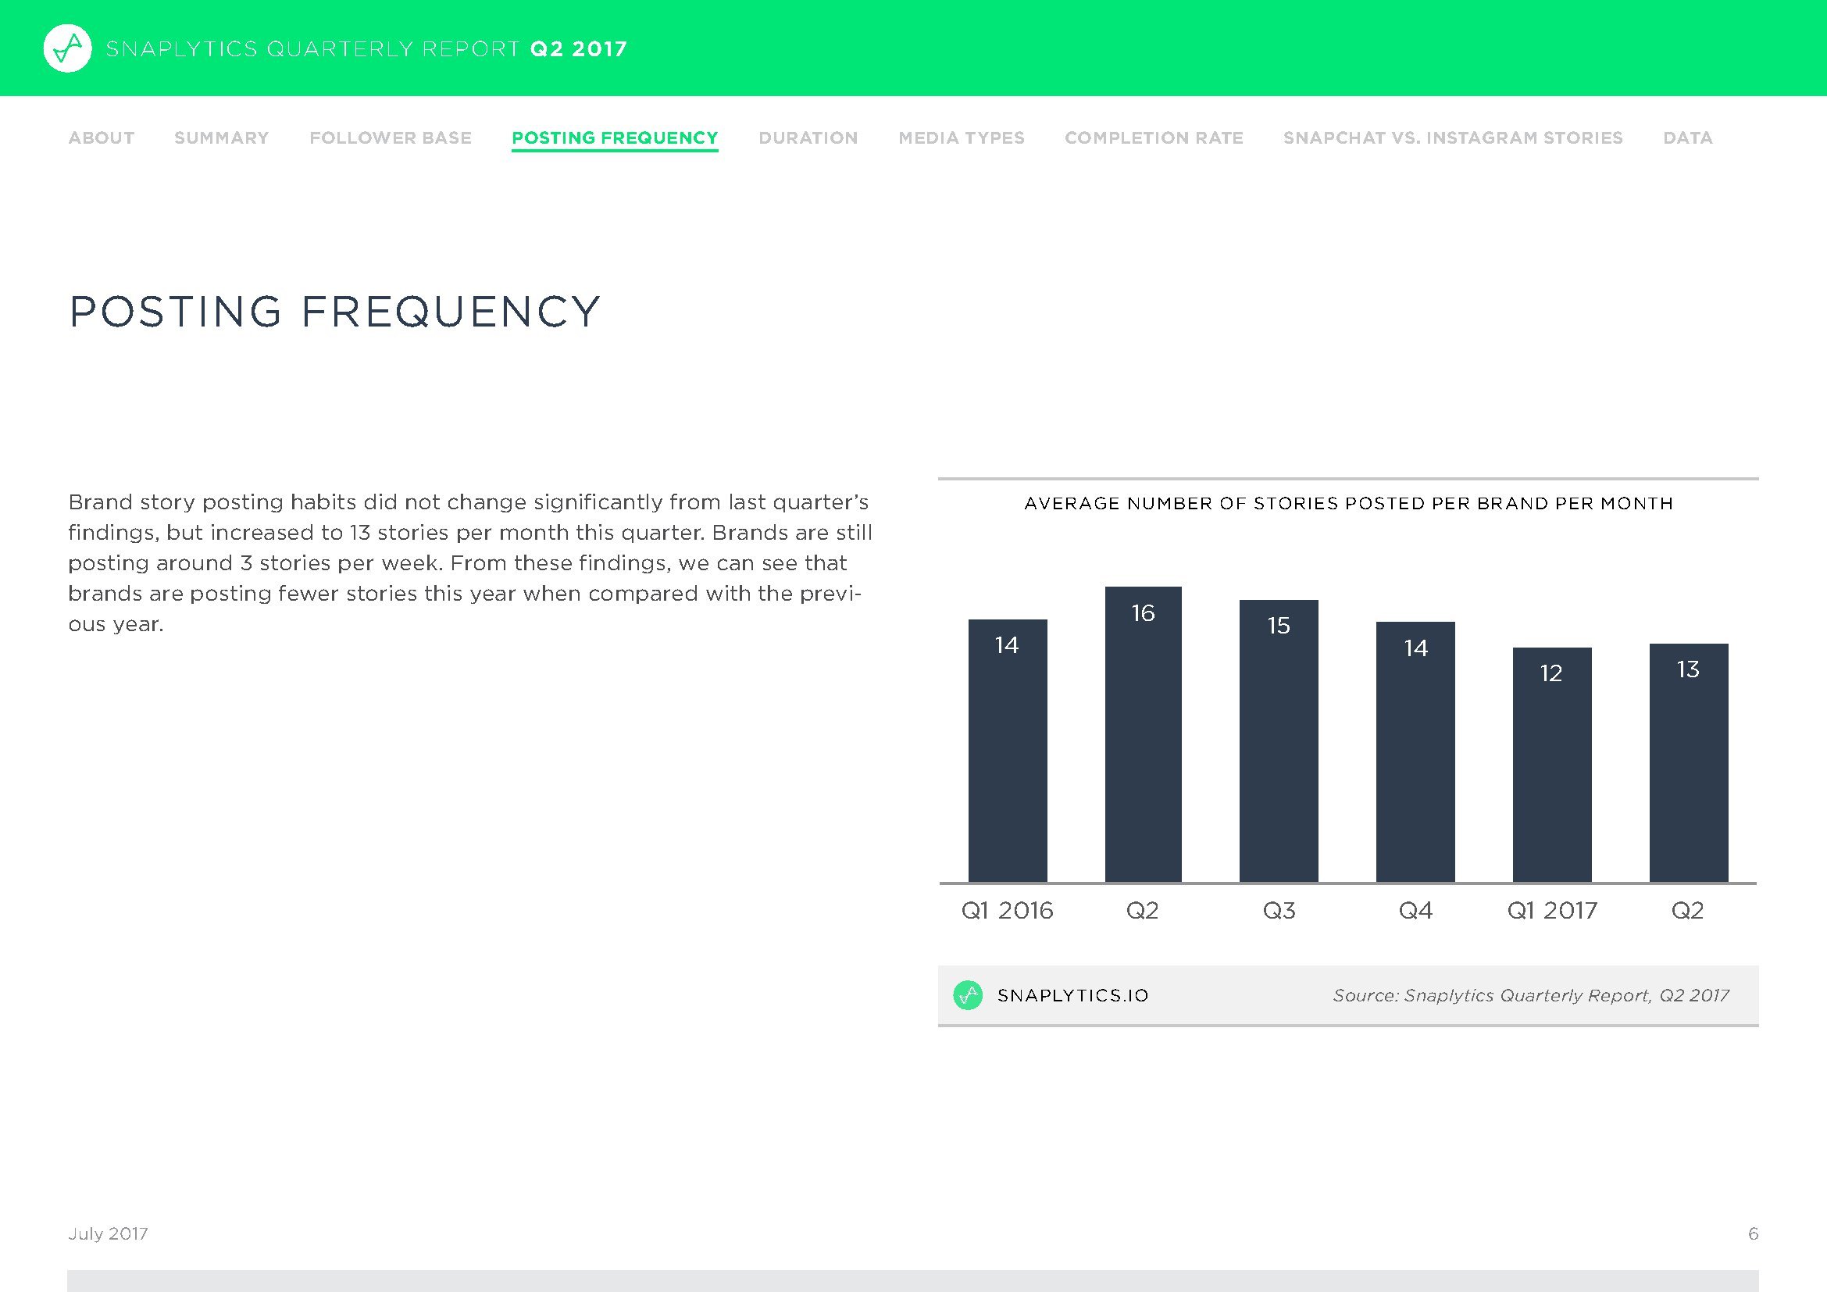The width and height of the screenshot is (1827, 1292).
Task: Click the Posting Frequency page heading
Action: point(334,311)
